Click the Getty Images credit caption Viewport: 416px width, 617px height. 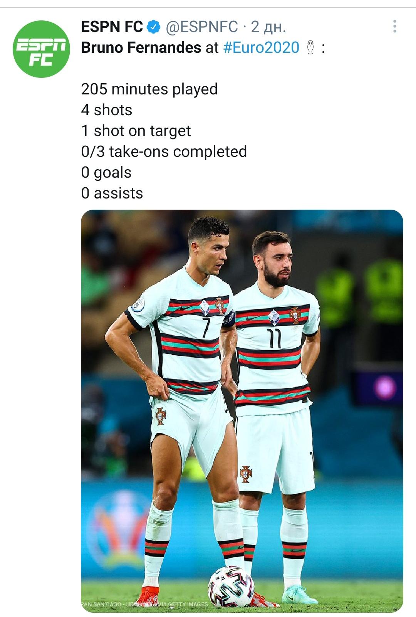(x=145, y=604)
